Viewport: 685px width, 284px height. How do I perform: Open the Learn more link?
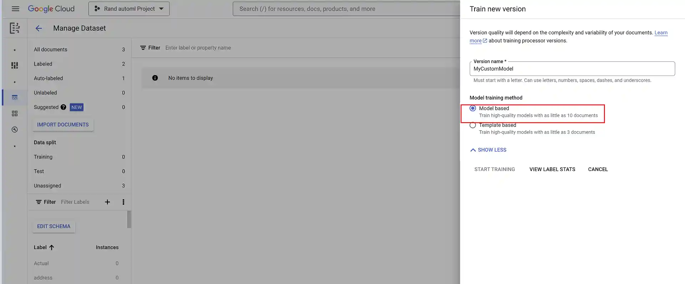pyautogui.click(x=568, y=36)
